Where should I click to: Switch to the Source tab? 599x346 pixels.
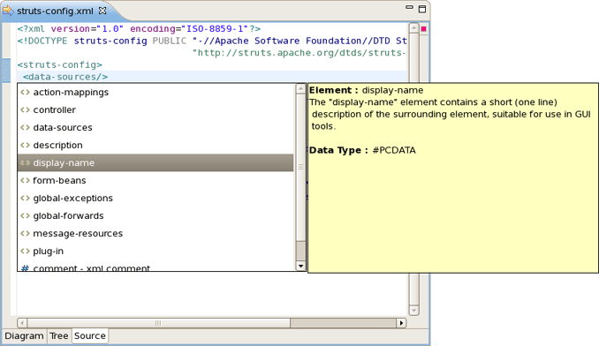tap(90, 336)
